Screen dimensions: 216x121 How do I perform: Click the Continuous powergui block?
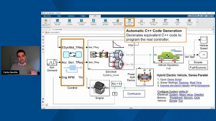click(134, 94)
